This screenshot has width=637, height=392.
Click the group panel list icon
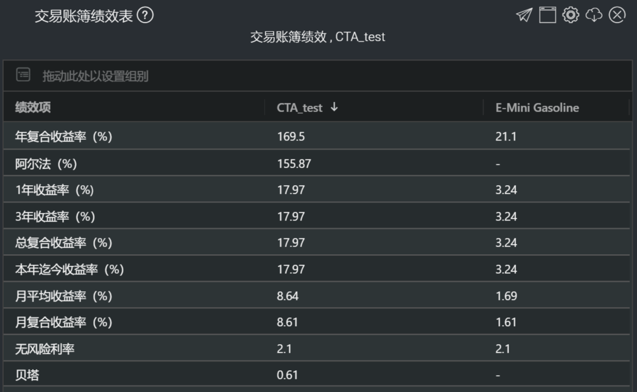pos(23,75)
